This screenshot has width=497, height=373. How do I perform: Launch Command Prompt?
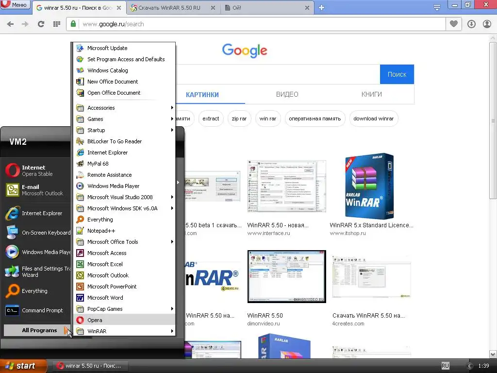point(37,310)
